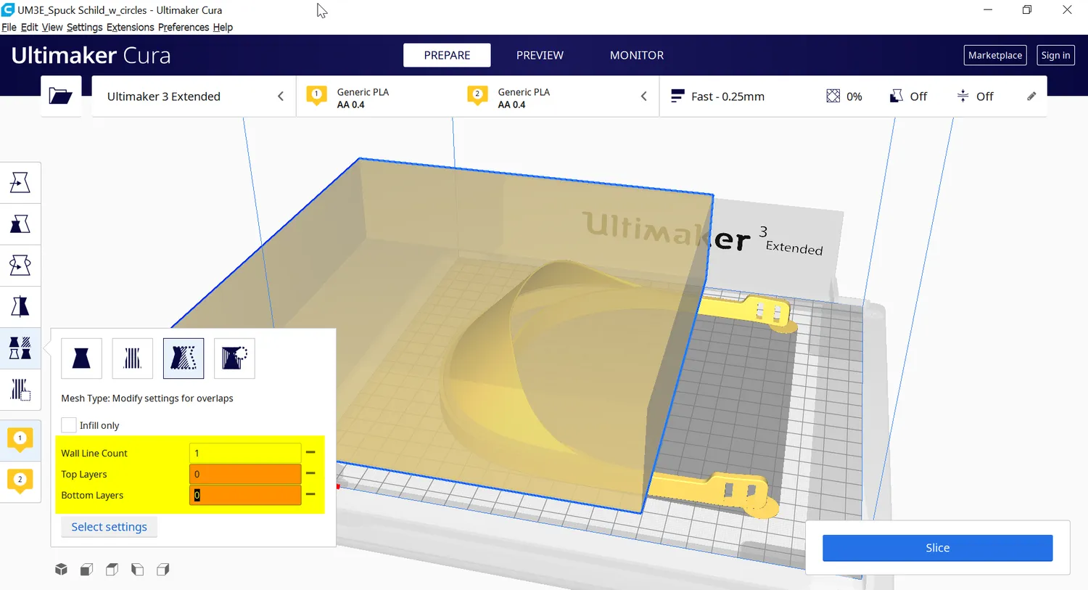Click the extruder 1 Generic PLA badge
This screenshot has width=1088, height=590.
(x=316, y=96)
